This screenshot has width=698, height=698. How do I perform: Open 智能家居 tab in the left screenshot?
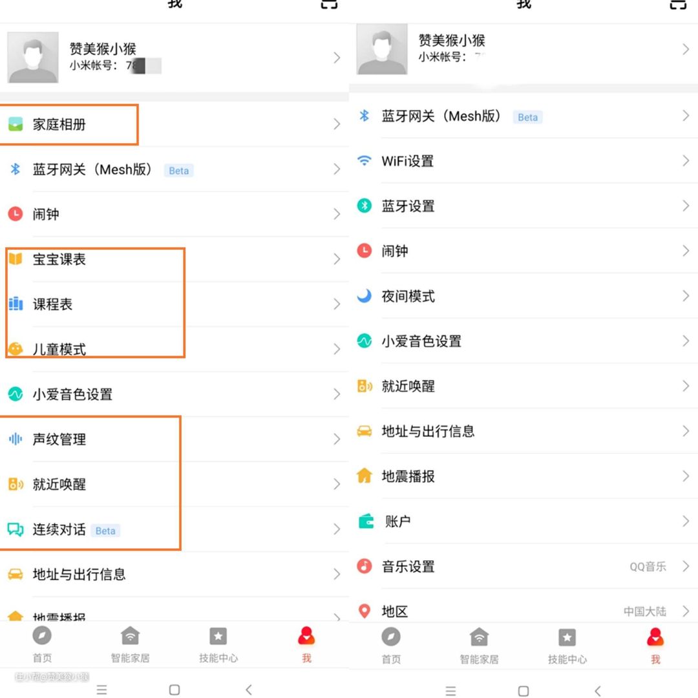click(130, 644)
